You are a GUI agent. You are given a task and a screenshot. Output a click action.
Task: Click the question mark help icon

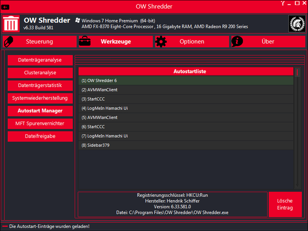point(283,3)
